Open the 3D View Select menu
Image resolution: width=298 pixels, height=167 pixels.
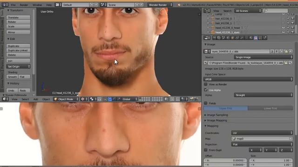pyautogui.click(x=25, y=99)
